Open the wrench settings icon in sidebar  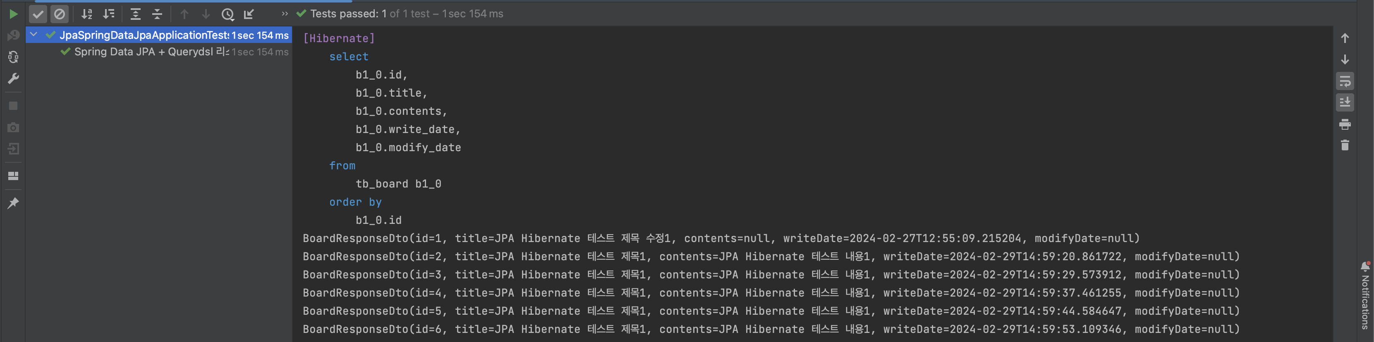[13, 78]
